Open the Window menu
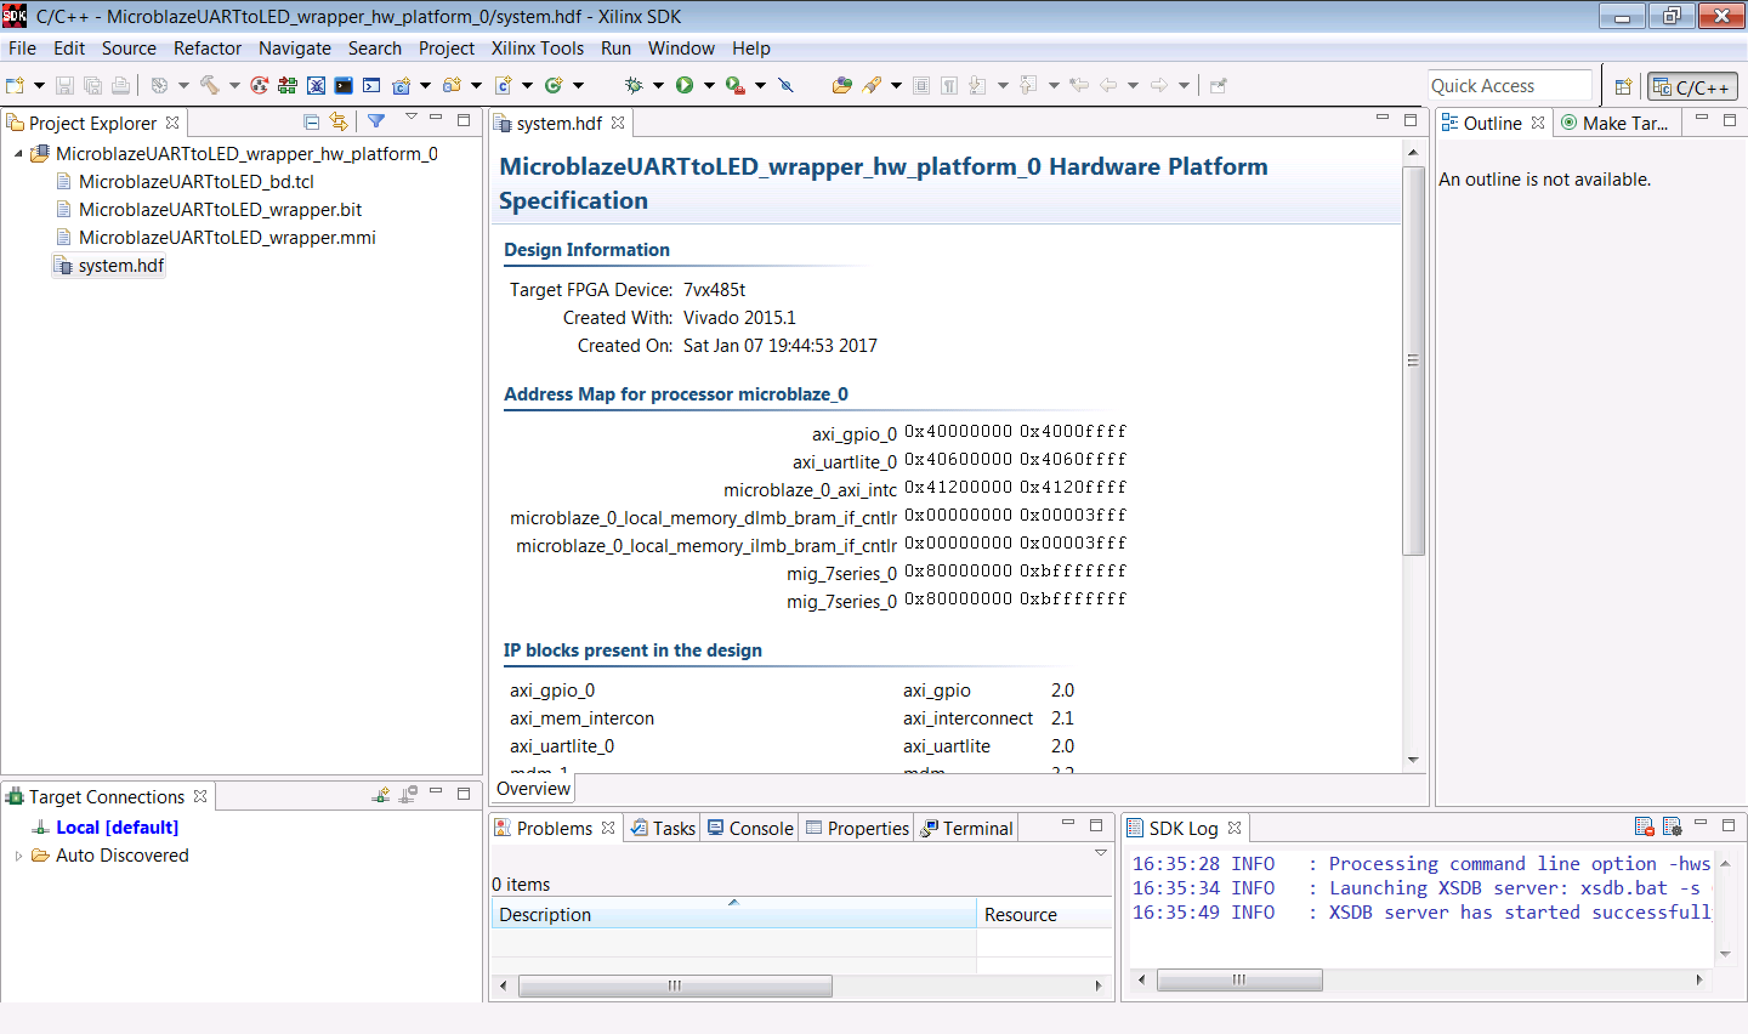 680,48
